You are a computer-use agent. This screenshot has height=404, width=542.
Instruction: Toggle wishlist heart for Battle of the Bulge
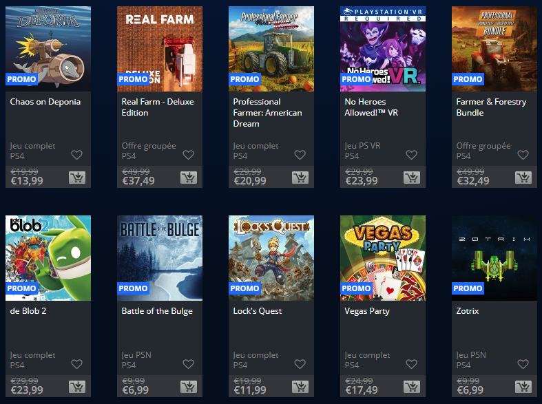189,364
